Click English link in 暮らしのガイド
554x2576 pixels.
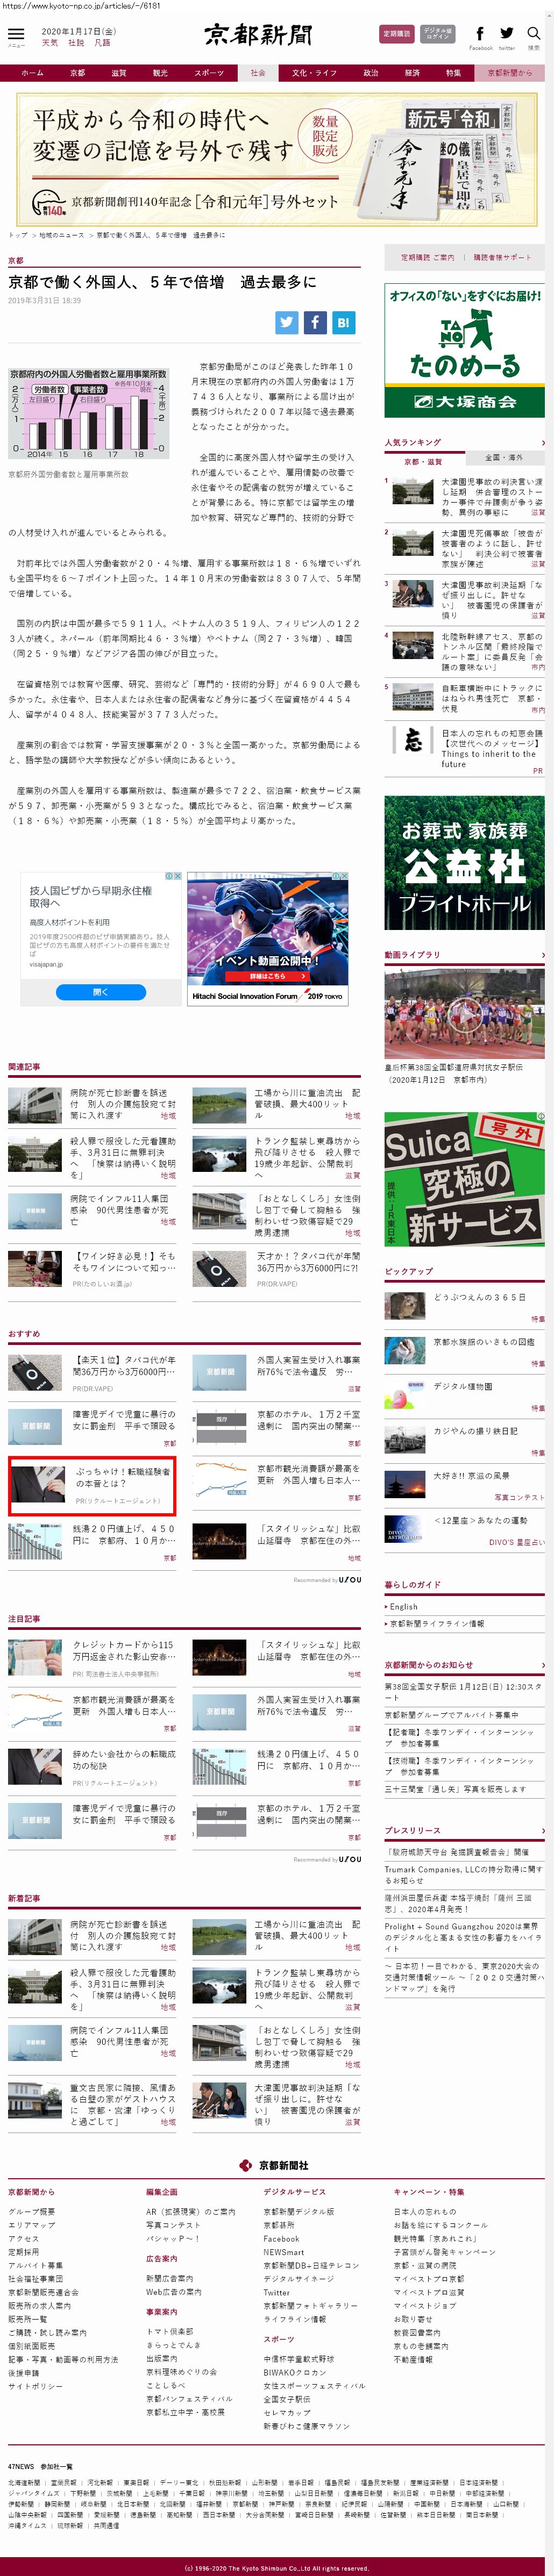click(x=404, y=1606)
